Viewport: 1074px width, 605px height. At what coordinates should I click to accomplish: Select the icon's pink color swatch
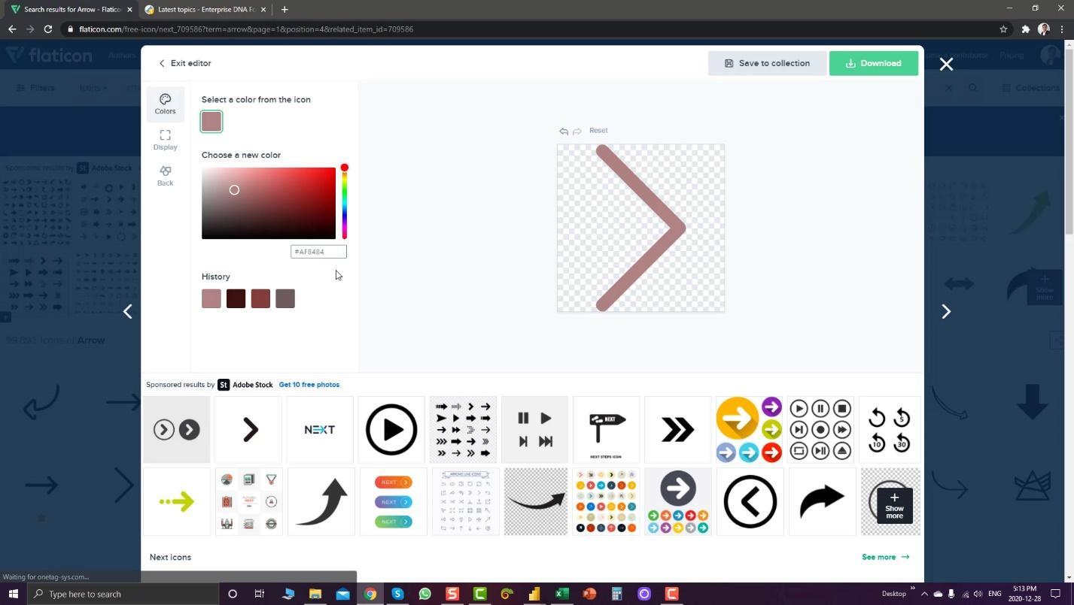tap(211, 122)
